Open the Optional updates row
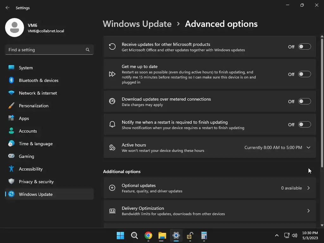This screenshot has width=324, height=243. coord(209,188)
